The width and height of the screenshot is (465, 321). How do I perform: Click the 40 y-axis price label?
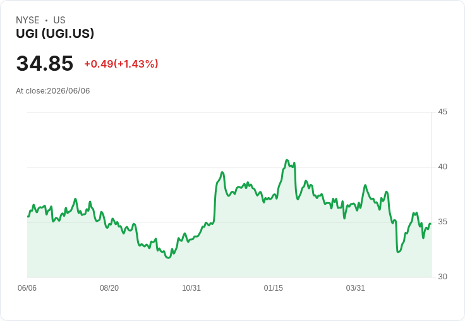[x=442, y=167]
